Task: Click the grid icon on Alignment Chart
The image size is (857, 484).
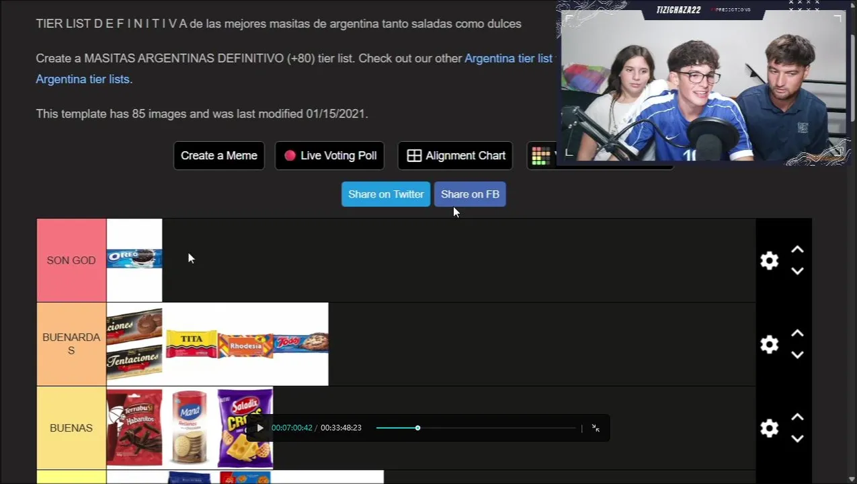Action: (414, 155)
